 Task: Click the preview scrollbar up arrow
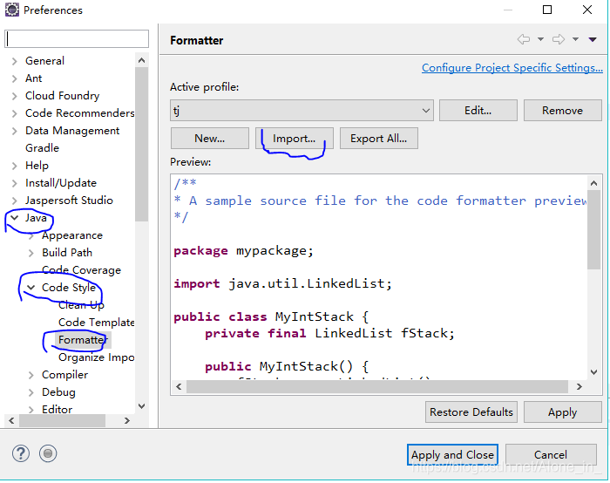pyautogui.click(x=593, y=183)
